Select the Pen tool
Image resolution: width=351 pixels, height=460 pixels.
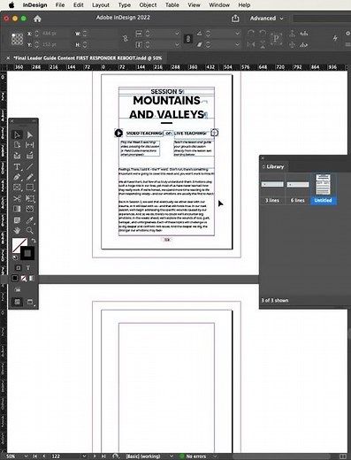tap(17, 177)
